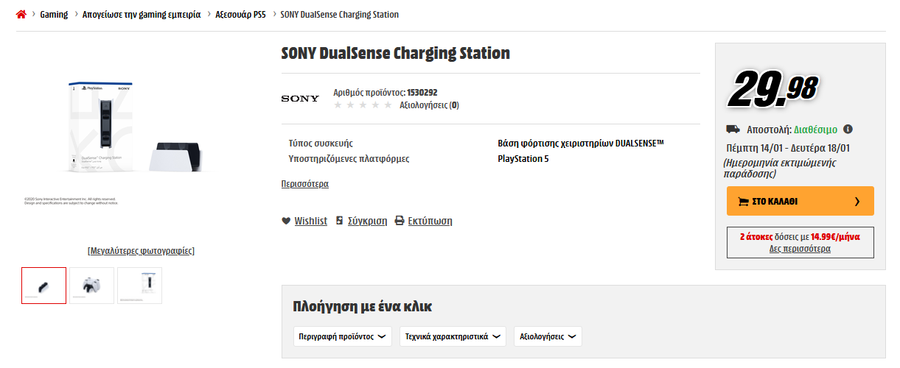Go to home via red house icon
900x368 pixels.
pos(21,15)
